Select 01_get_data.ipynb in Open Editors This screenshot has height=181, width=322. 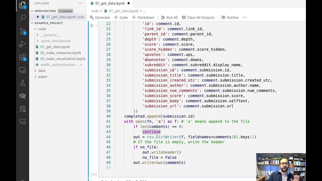(x=61, y=17)
